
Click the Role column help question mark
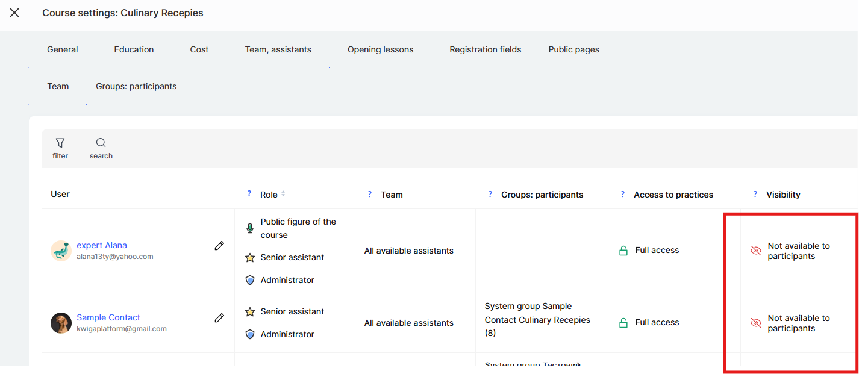249,194
